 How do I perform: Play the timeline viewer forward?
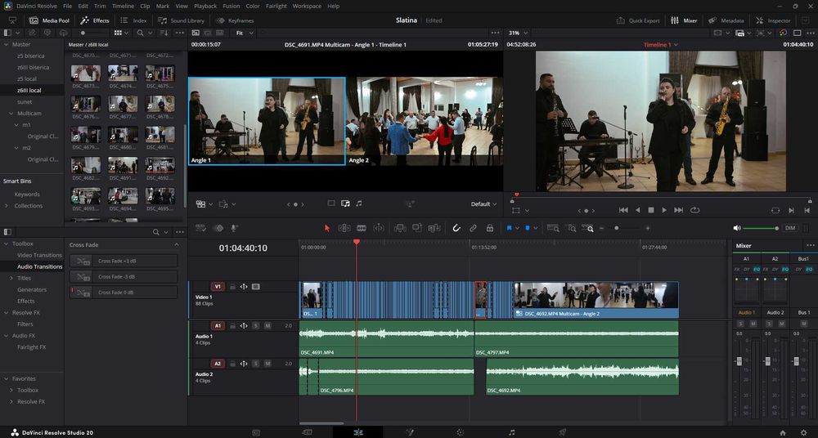coord(664,210)
